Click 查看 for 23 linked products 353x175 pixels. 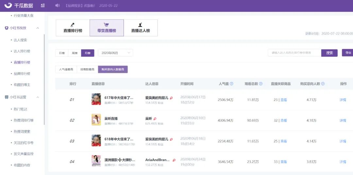(x=284, y=100)
